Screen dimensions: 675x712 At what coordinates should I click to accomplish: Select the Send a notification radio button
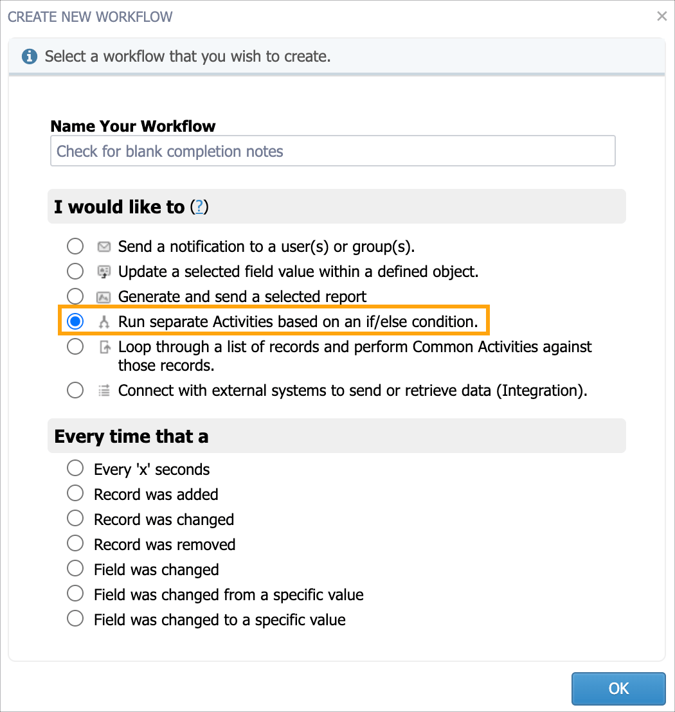coord(75,247)
